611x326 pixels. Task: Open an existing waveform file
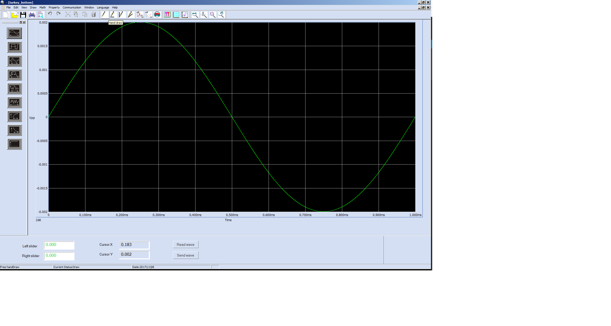click(15, 15)
